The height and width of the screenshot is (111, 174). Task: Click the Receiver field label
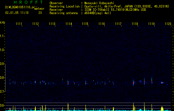56,10
